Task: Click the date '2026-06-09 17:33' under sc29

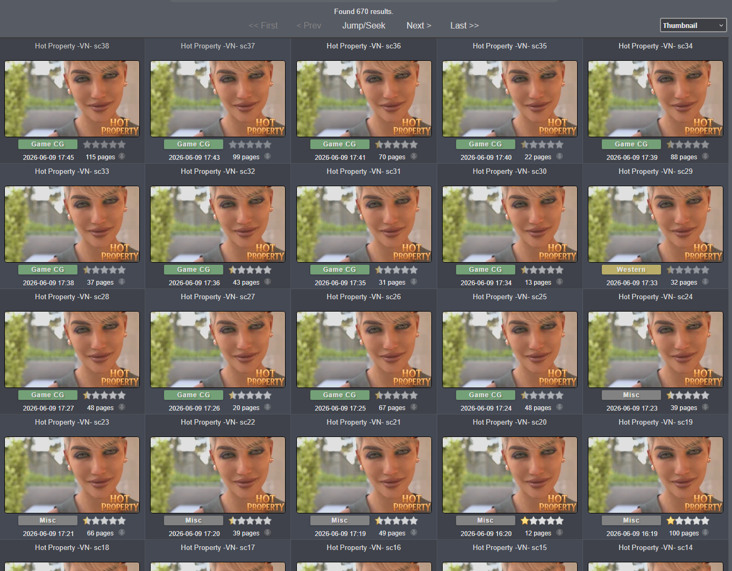Action: click(632, 283)
